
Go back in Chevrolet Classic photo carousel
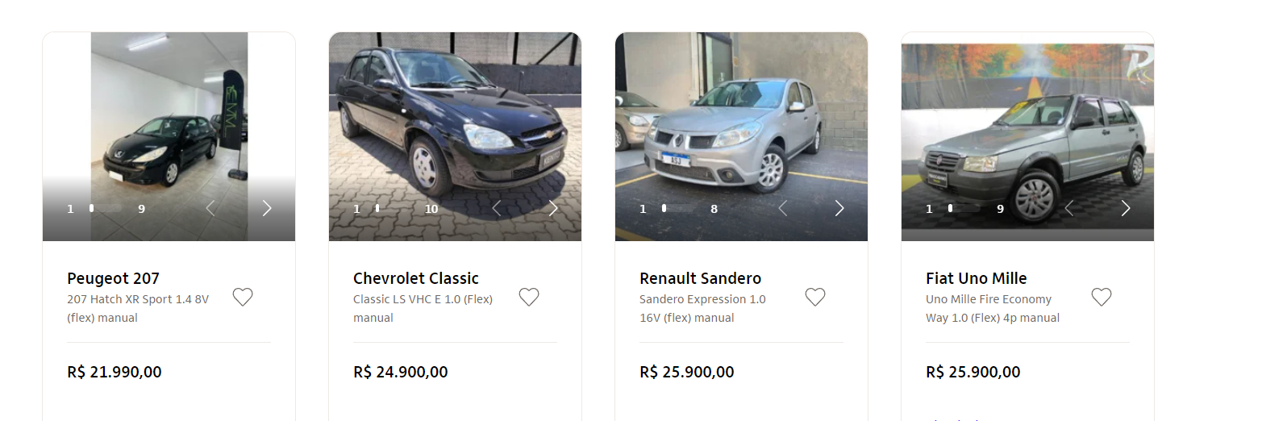coord(497,209)
